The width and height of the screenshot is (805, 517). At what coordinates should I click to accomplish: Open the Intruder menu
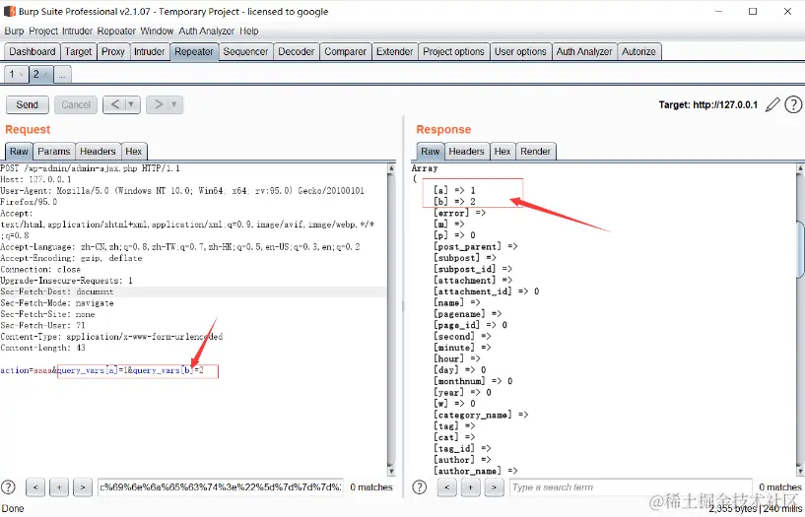click(x=77, y=31)
